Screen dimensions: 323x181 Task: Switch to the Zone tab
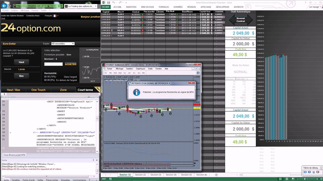(63, 90)
